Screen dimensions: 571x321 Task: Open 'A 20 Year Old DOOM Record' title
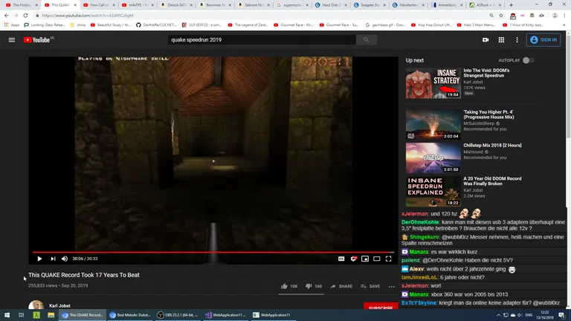(492, 181)
